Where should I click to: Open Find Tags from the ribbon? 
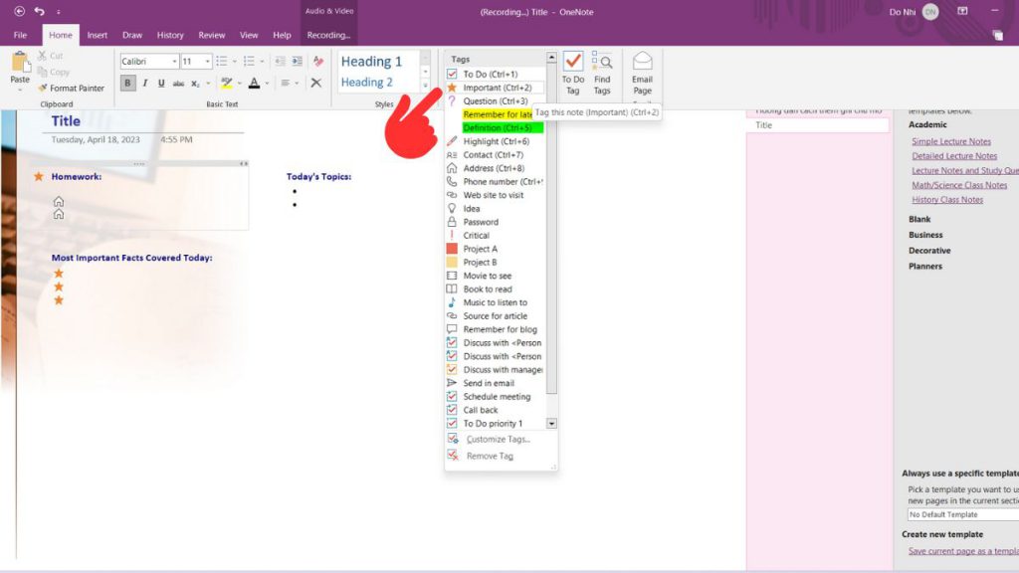point(602,72)
